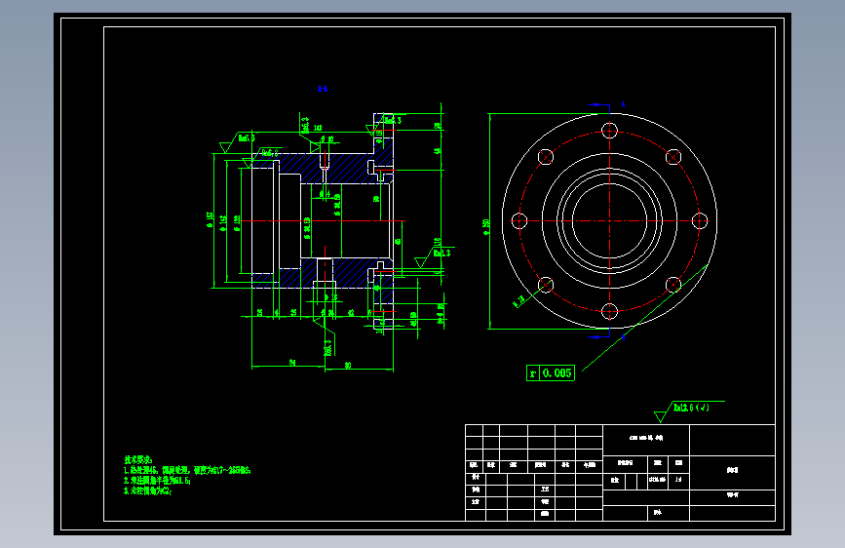Select the blue "A-A" section view label
The image size is (845, 548).
pos(323,89)
